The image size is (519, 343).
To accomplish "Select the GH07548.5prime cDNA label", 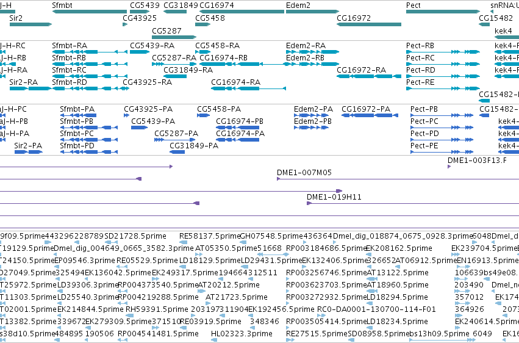I will (271, 236).
